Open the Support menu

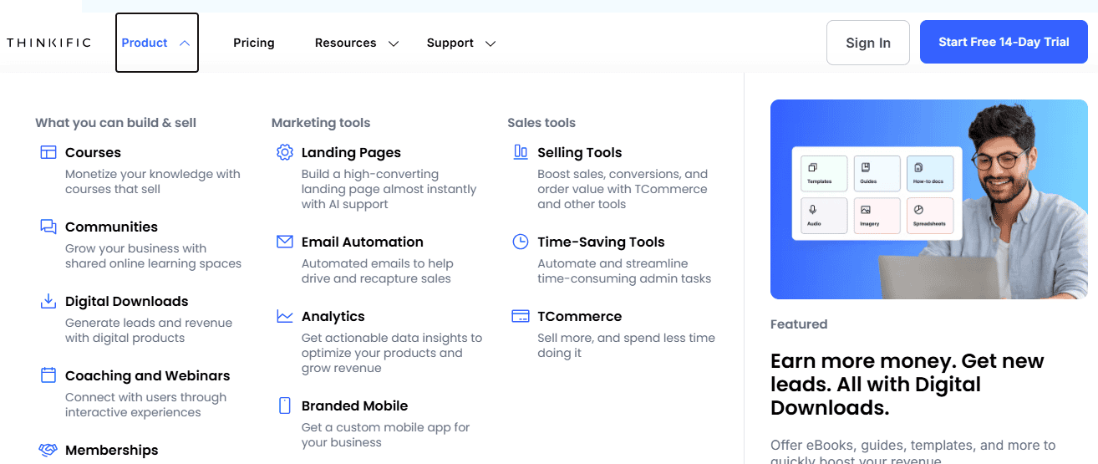pos(450,43)
